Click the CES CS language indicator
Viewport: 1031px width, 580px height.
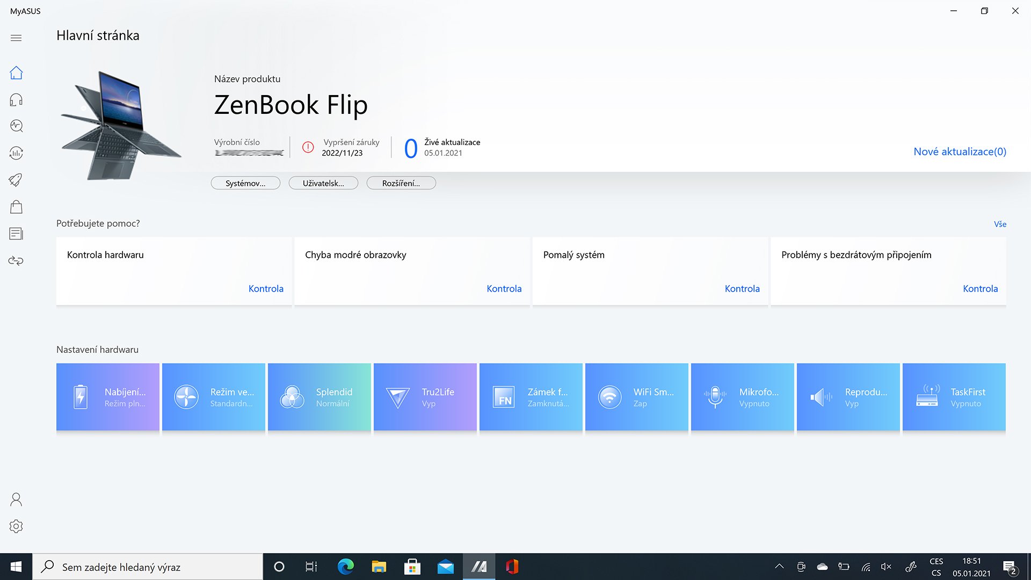936,567
